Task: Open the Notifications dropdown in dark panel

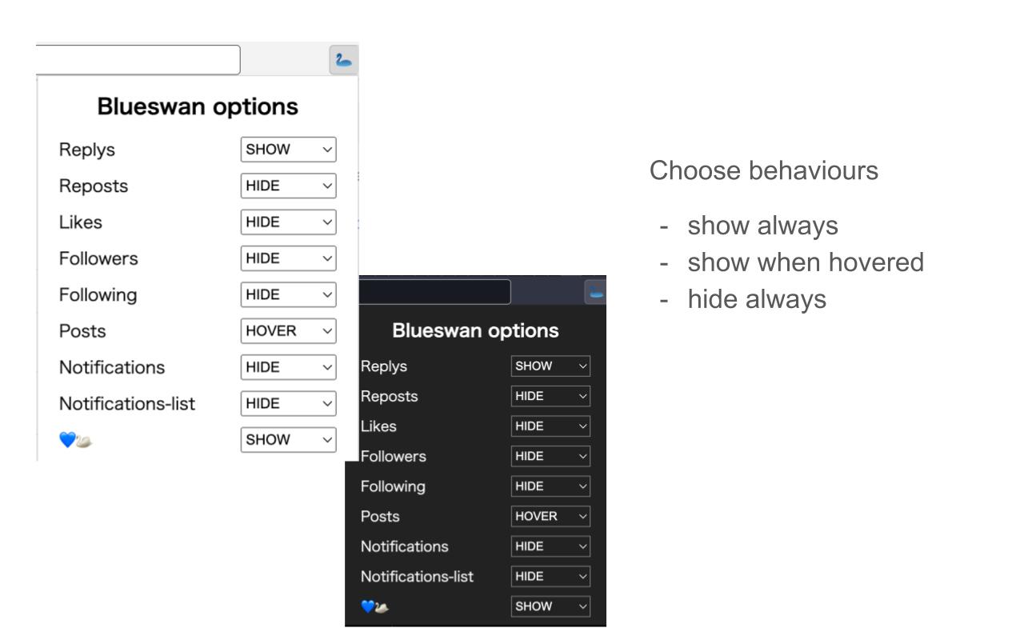Action: (550, 546)
